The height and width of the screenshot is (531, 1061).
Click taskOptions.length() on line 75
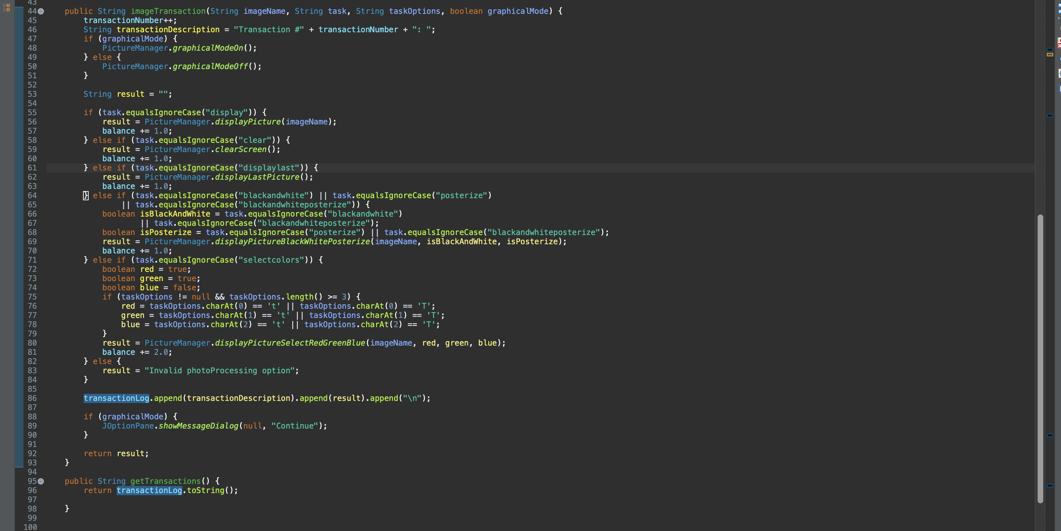(x=276, y=297)
